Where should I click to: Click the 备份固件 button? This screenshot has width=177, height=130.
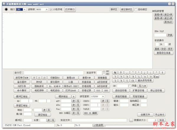22,82
